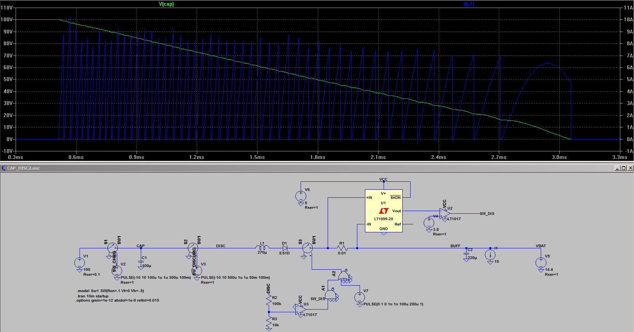Click the CAP net label
Viewport: 634px width, 332px height.
(140, 246)
